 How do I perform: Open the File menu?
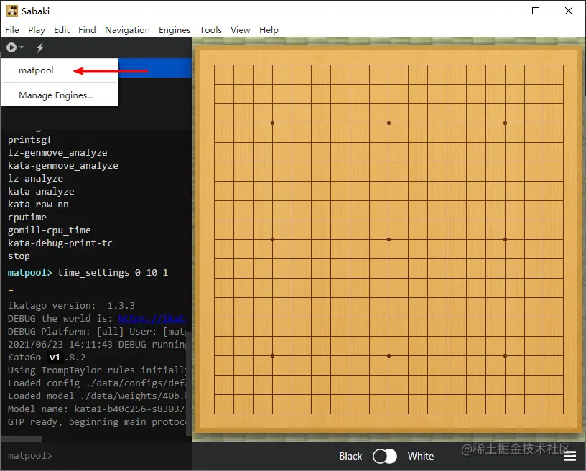pyautogui.click(x=12, y=30)
